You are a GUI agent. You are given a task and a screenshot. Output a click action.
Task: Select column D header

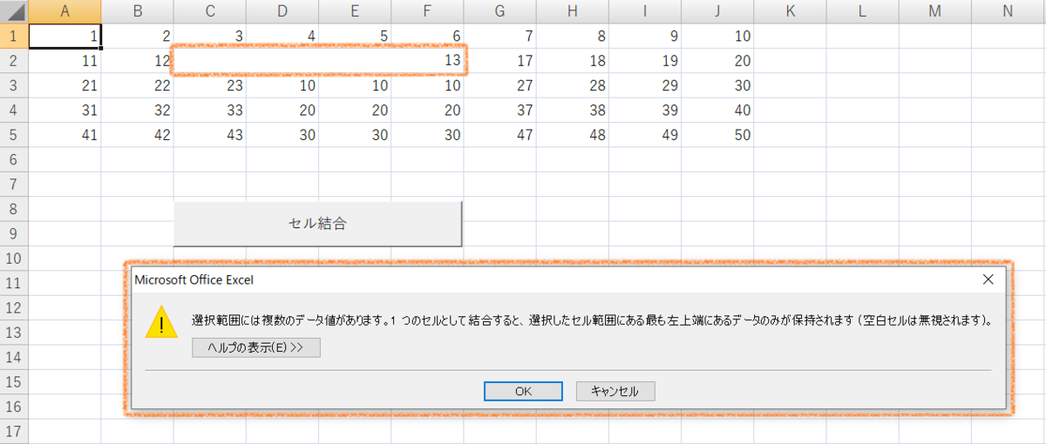click(282, 11)
